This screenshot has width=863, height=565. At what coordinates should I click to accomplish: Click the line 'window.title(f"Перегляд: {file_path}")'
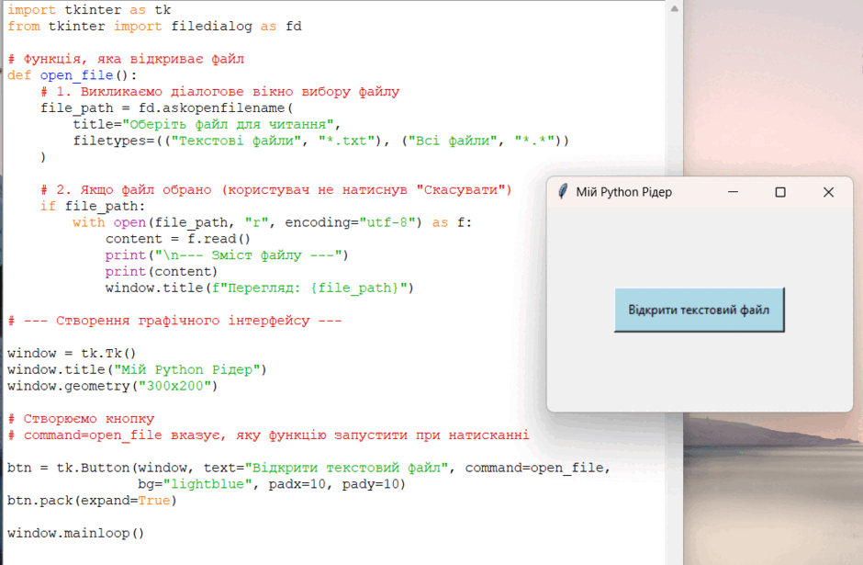coord(259,288)
